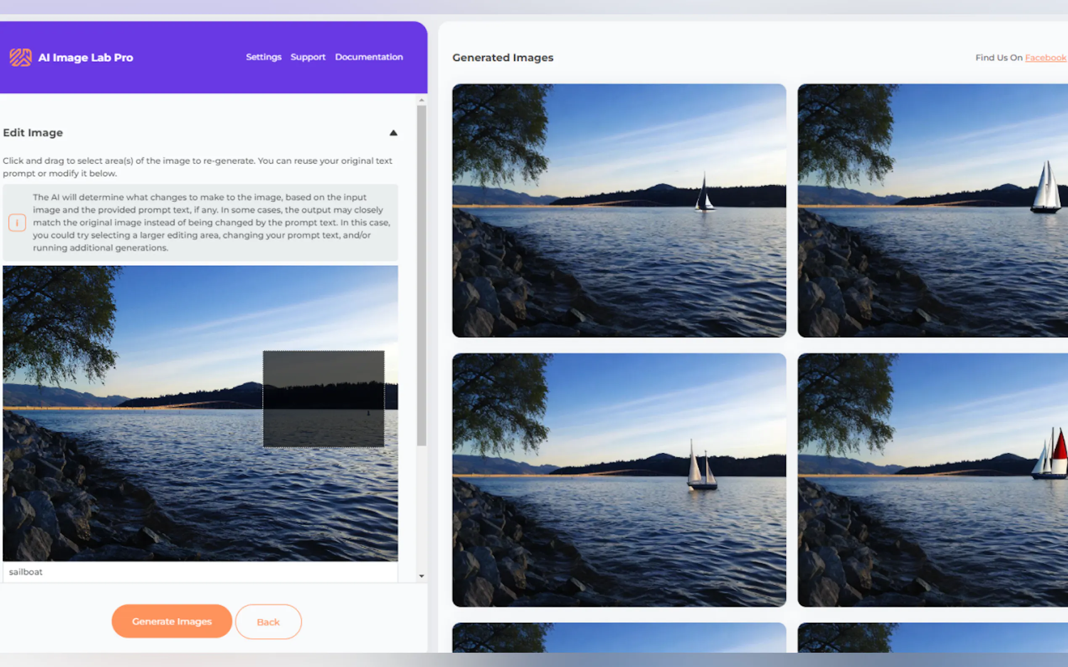Click the 'Find Us On' text
Image resolution: width=1068 pixels, height=667 pixels.
[x=999, y=58]
